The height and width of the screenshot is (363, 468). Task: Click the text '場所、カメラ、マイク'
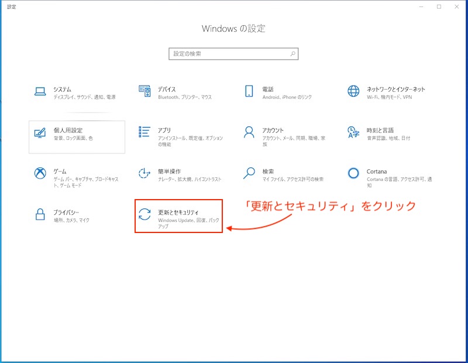[71, 220]
